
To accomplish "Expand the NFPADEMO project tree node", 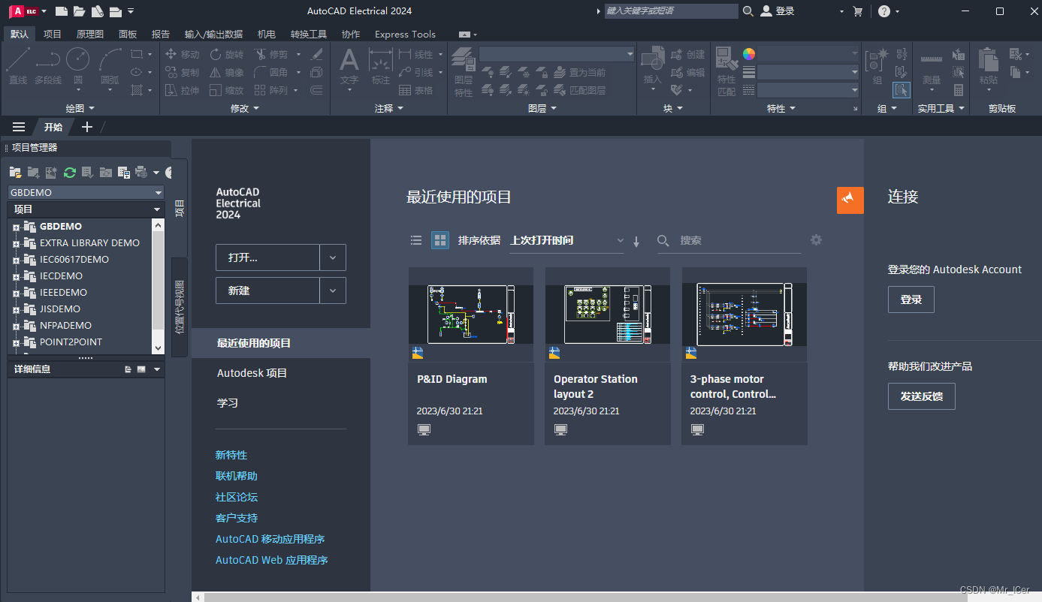I will point(15,326).
